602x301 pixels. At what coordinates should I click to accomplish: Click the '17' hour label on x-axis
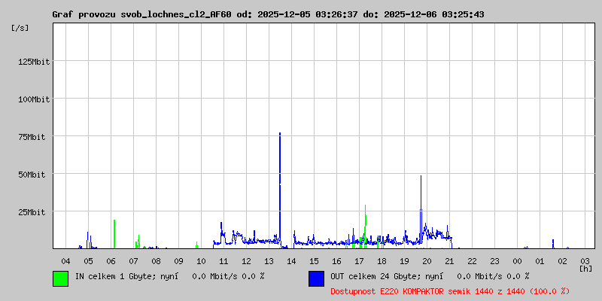pos(359,261)
